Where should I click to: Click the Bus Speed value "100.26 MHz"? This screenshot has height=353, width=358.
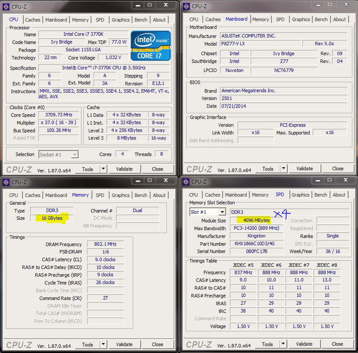coord(59,130)
